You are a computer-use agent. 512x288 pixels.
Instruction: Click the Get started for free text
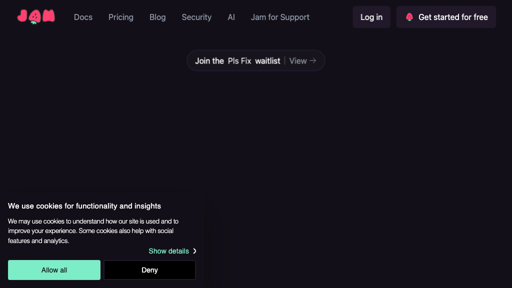pos(453,17)
